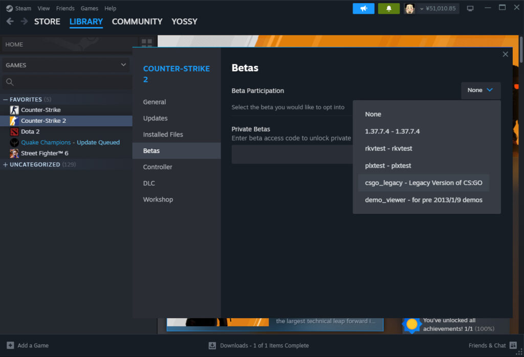Click the user avatar picture

pyautogui.click(x=409, y=8)
